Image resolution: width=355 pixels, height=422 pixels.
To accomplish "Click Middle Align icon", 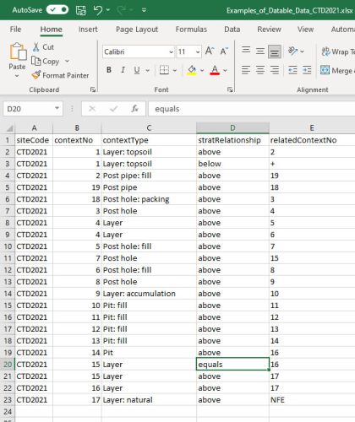I will [x=260, y=51].
